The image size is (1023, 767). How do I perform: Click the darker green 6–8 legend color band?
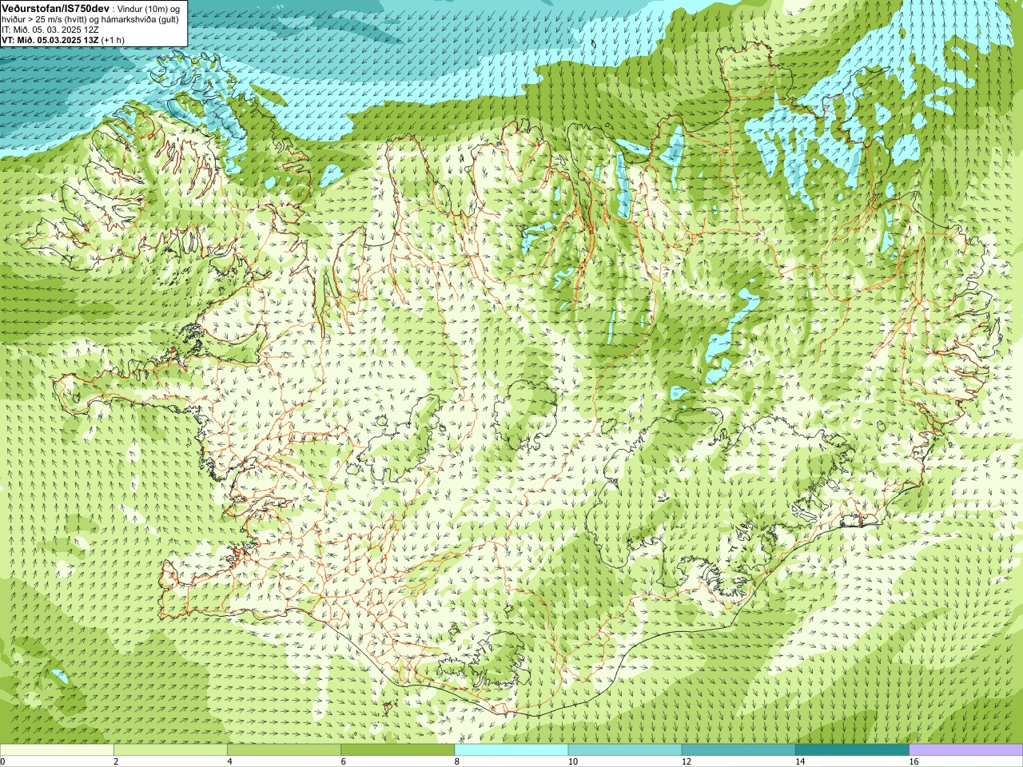(x=398, y=750)
